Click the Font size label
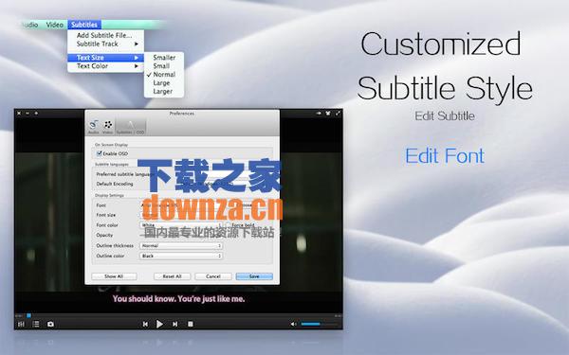The height and width of the screenshot is (355, 569). coord(106,215)
